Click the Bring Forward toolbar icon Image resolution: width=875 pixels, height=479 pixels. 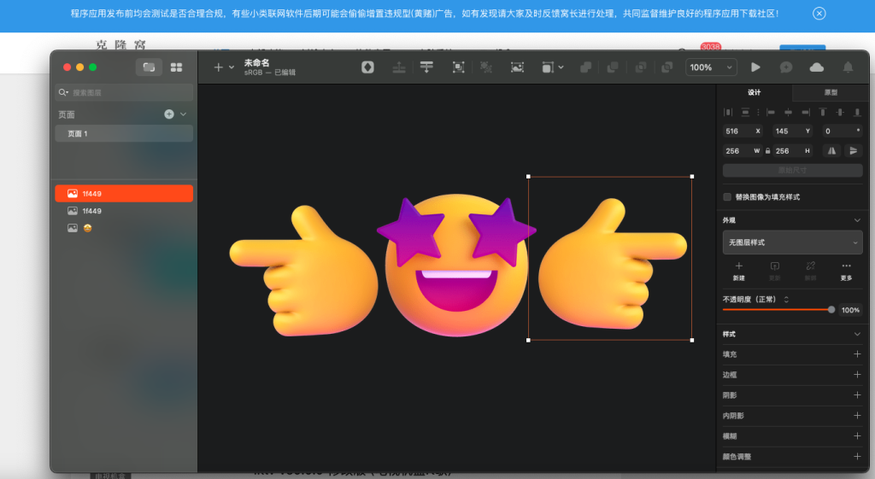click(x=399, y=67)
